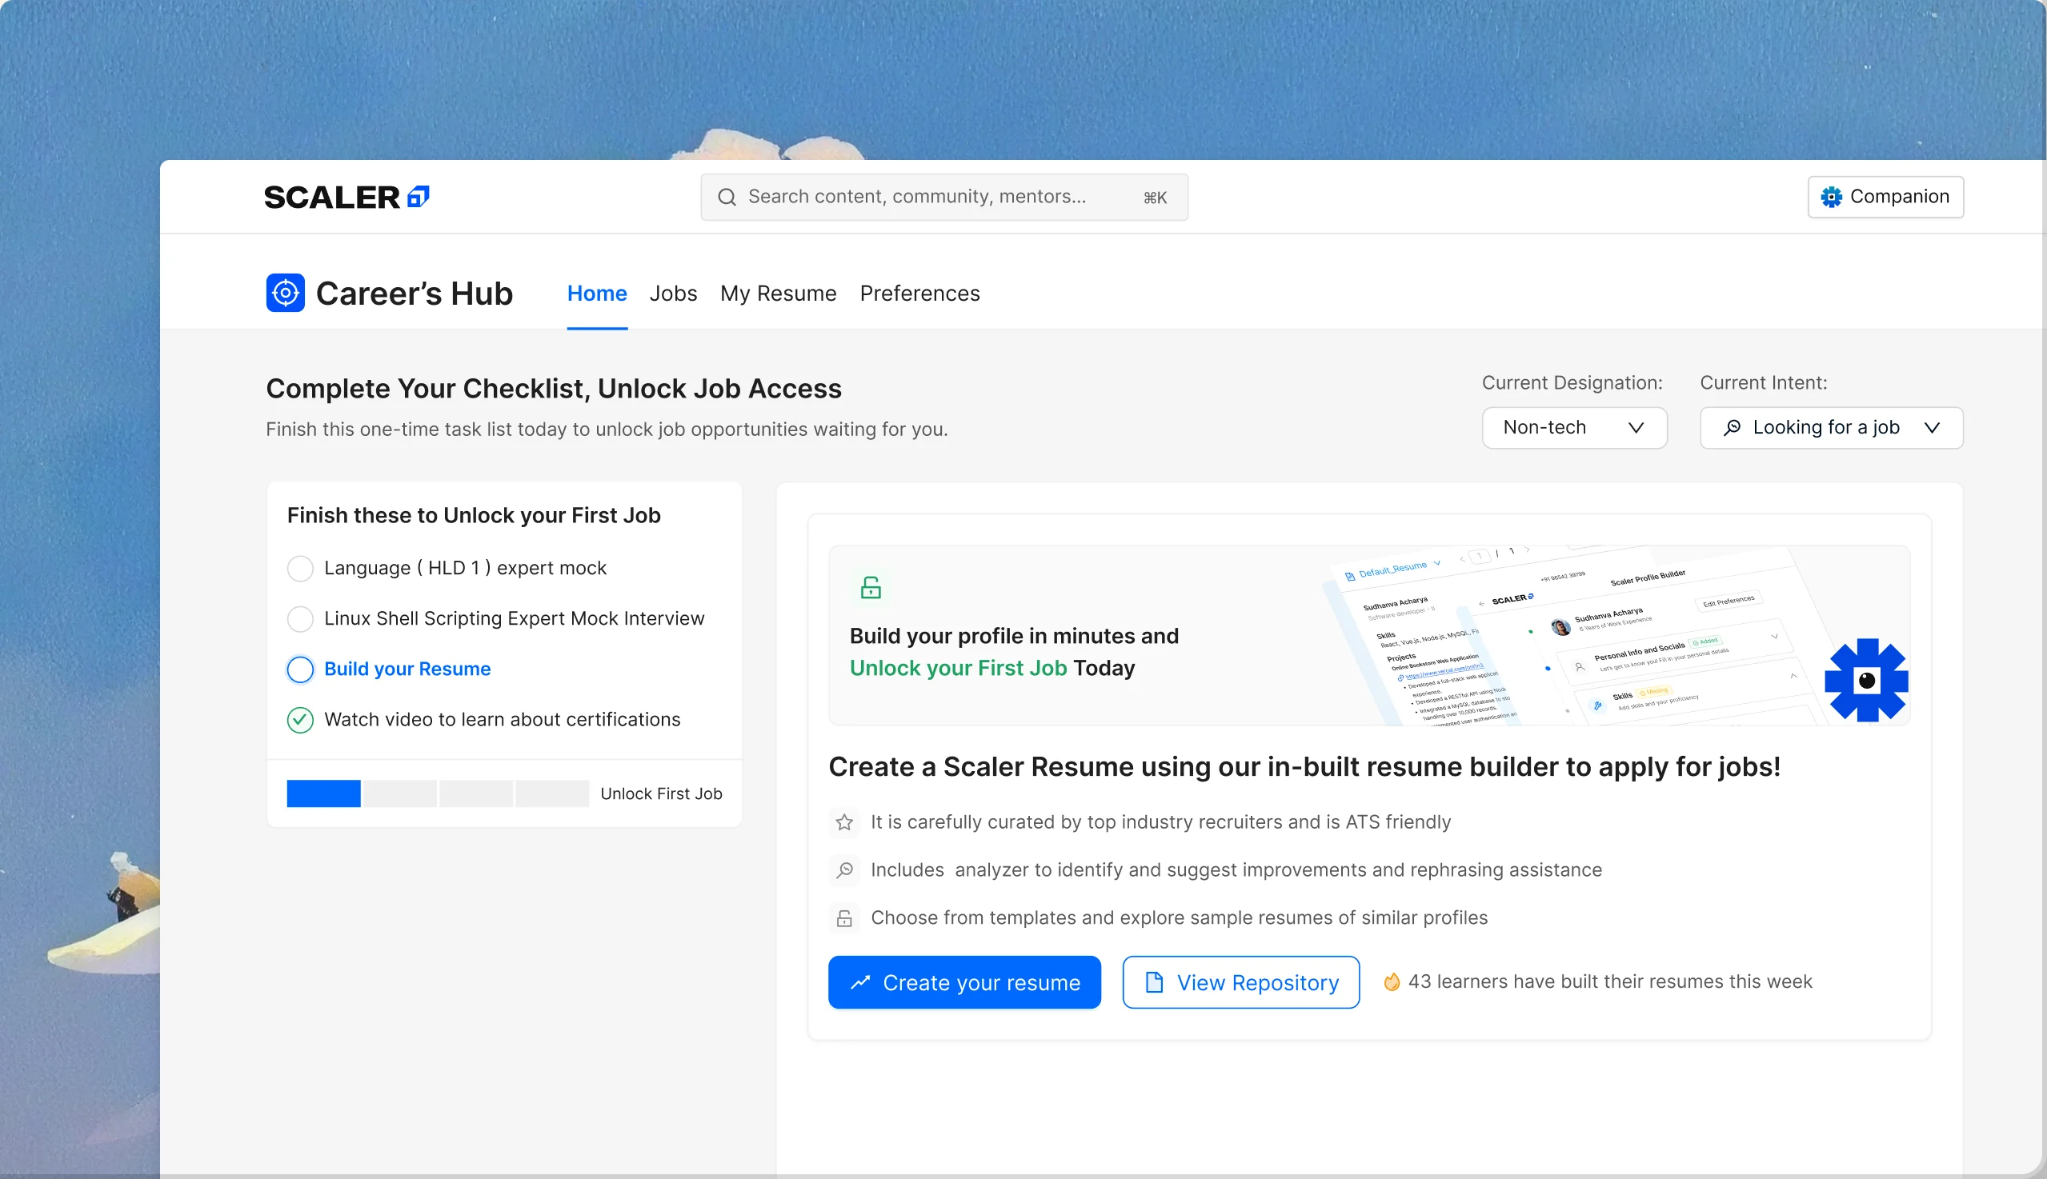2047x1179 pixels.
Task: Click the Current Intent dropdown chevron
Action: pyautogui.click(x=1931, y=428)
